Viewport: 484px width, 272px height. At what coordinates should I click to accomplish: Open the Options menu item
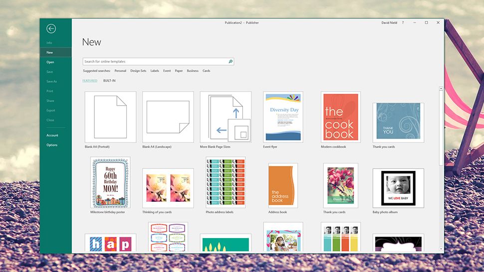52,145
